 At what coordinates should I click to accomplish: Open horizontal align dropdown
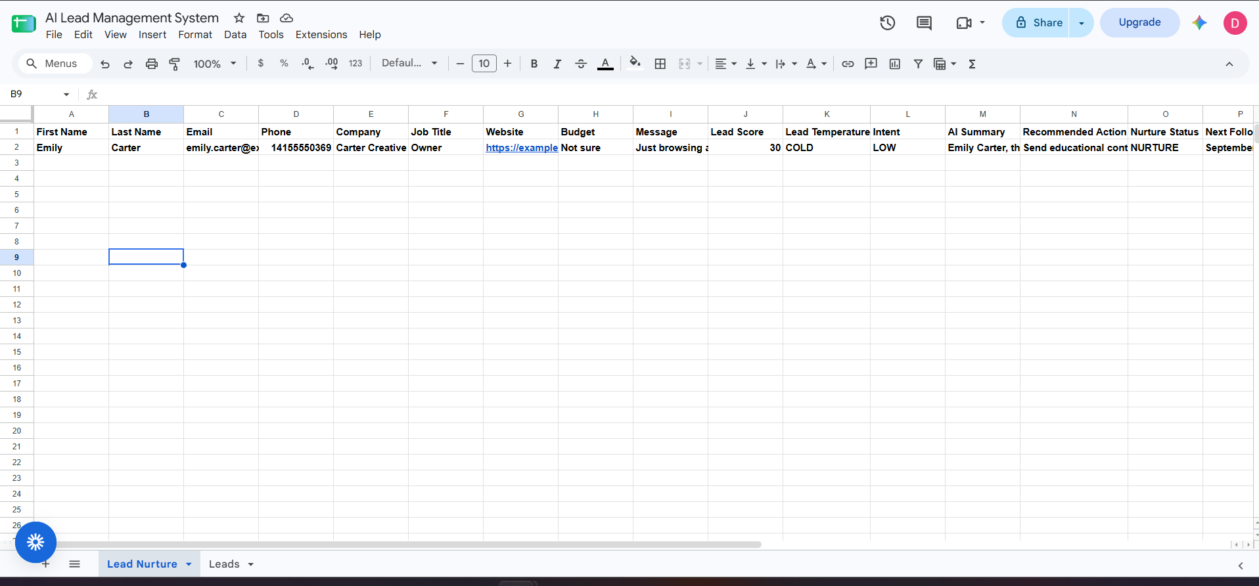coord(725,64)
